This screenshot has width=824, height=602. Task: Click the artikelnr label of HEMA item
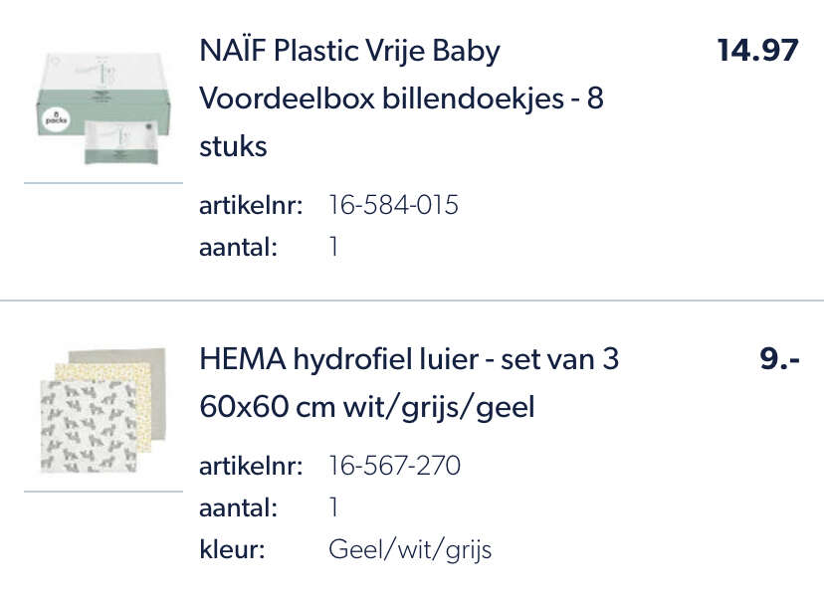pos(251,466)
